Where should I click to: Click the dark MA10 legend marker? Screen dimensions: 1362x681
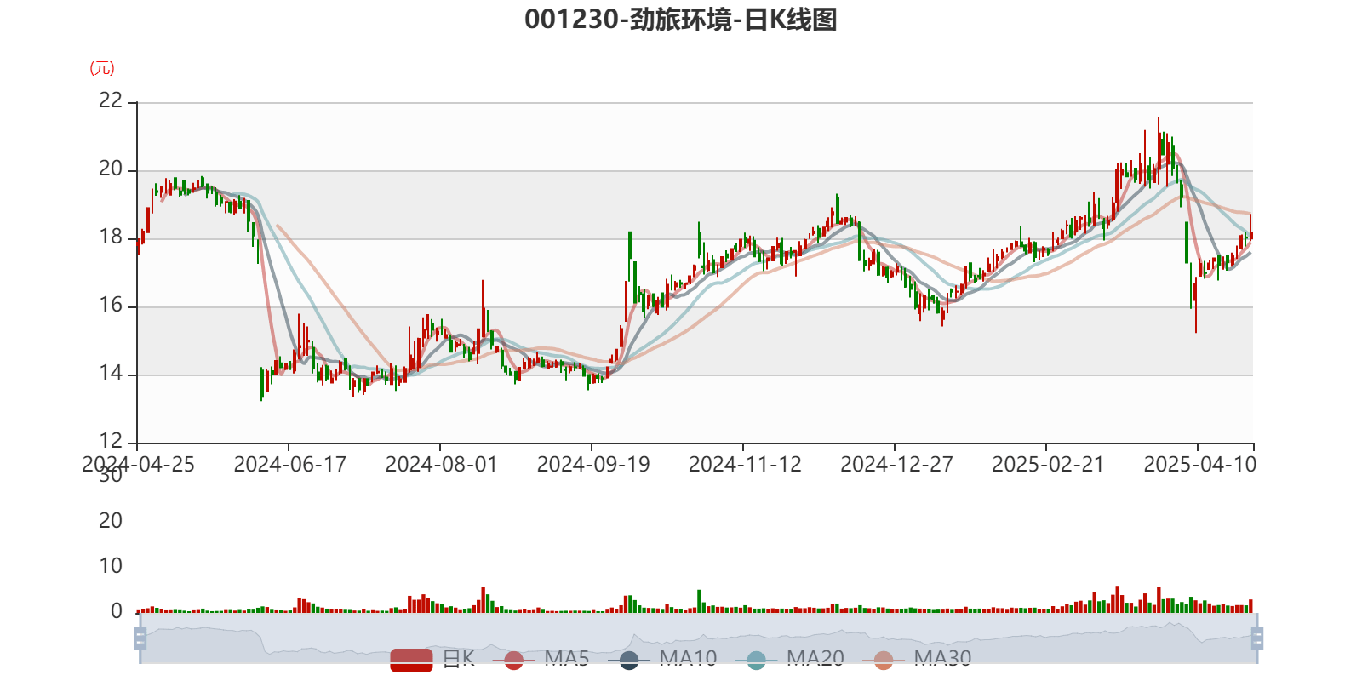(x=629, y=660)
